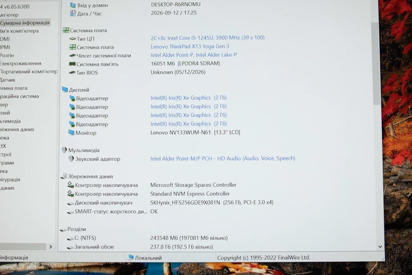This screenshot has width=412, height=275.
Task: Click the Дисплей section monitor icon
Action: click(x=65, y=89)
